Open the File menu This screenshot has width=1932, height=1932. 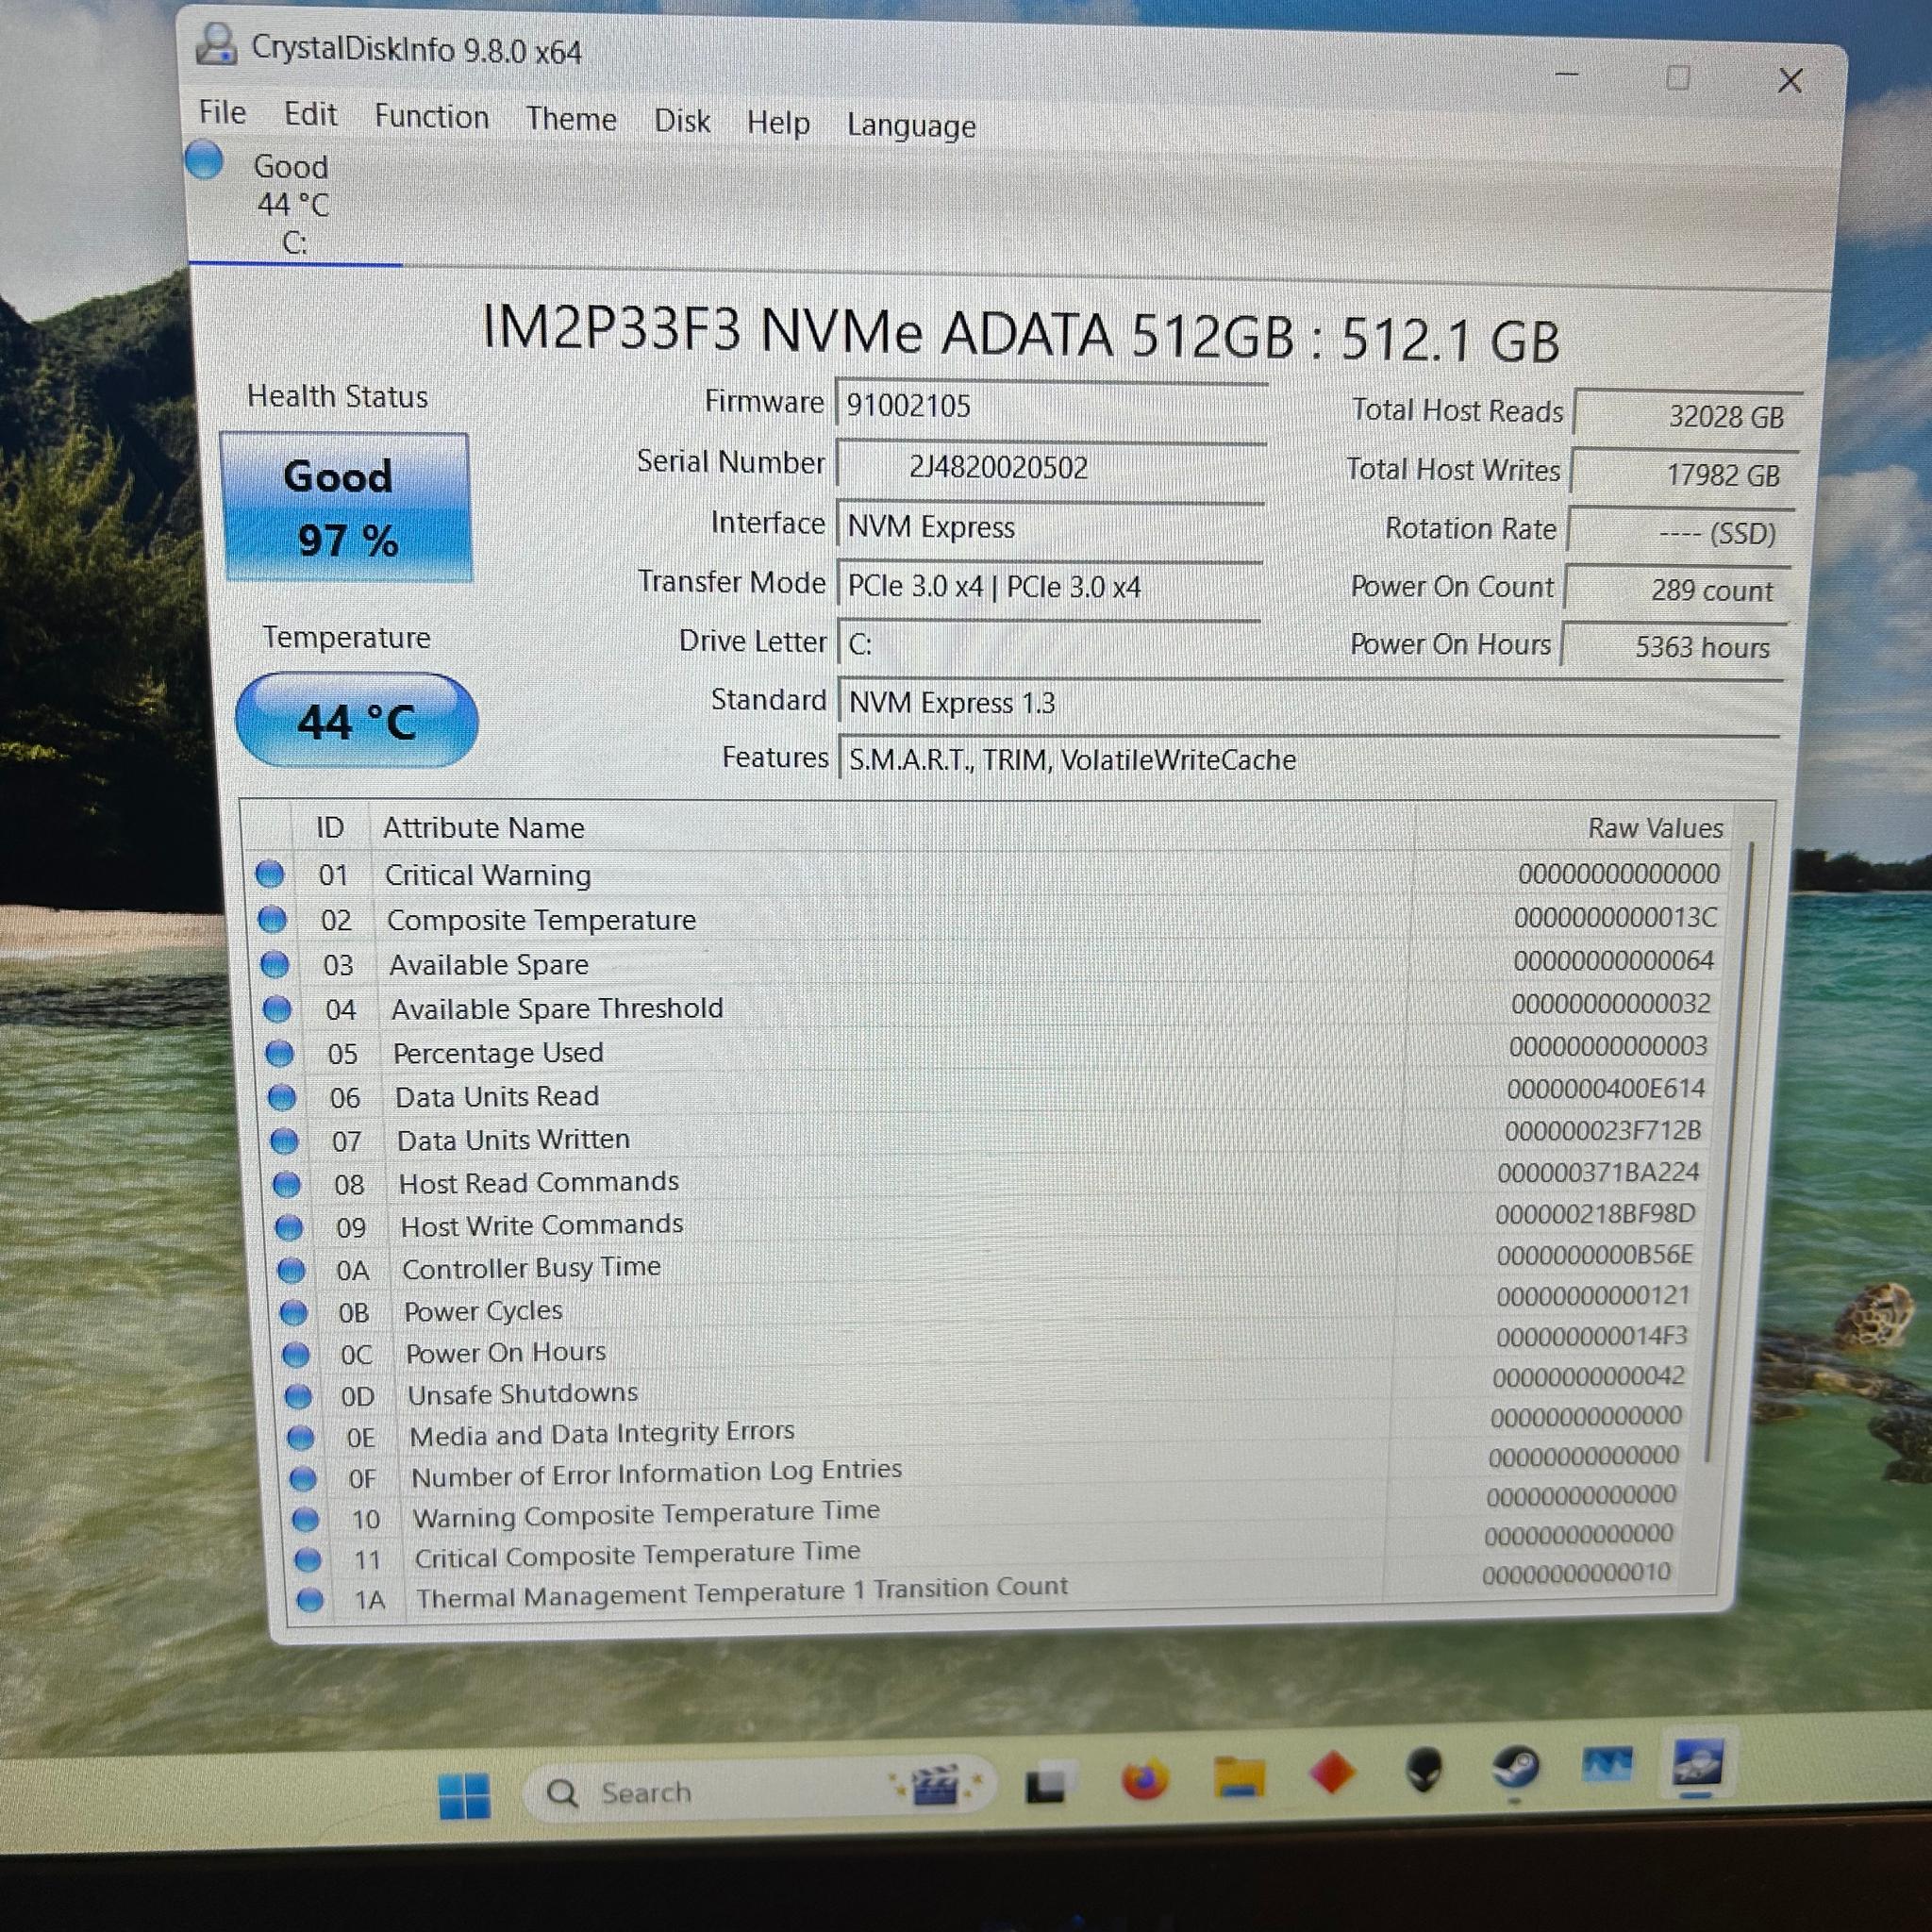222,112
